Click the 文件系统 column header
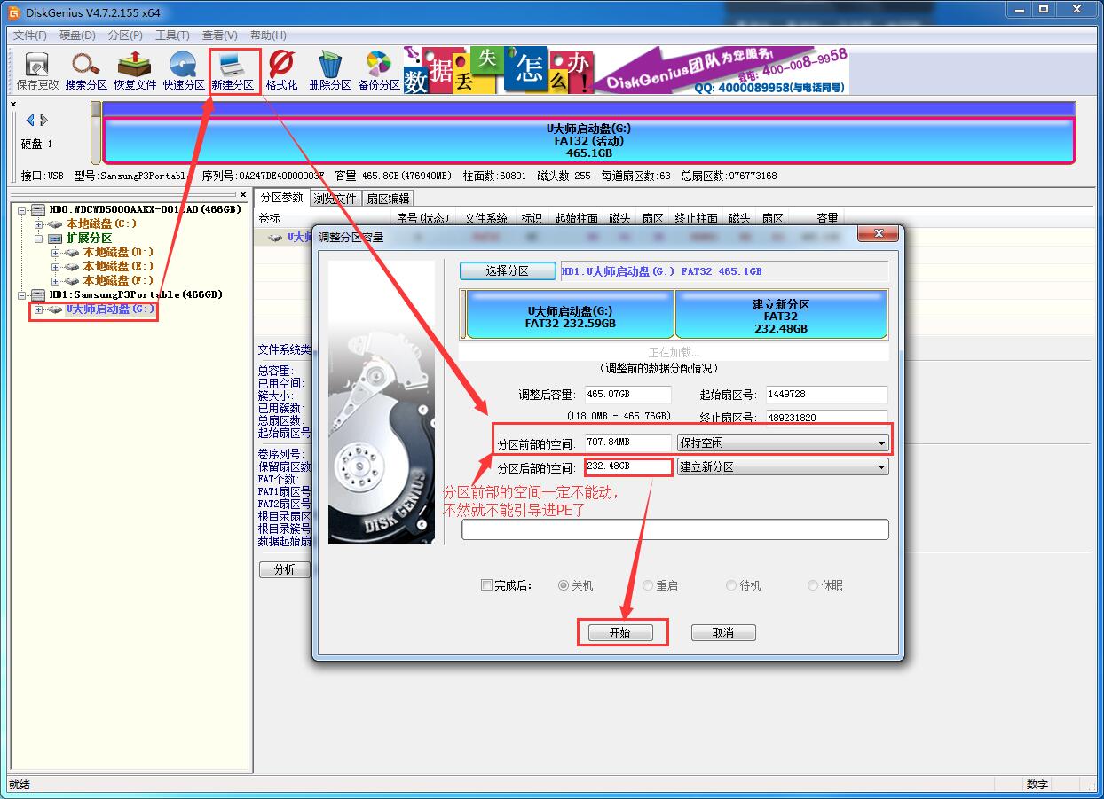1104x799 pixels. tap(486, 218)
